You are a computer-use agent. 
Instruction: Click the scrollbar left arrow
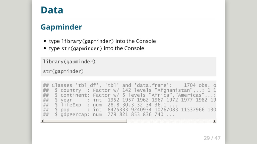(x=42, y=121)
